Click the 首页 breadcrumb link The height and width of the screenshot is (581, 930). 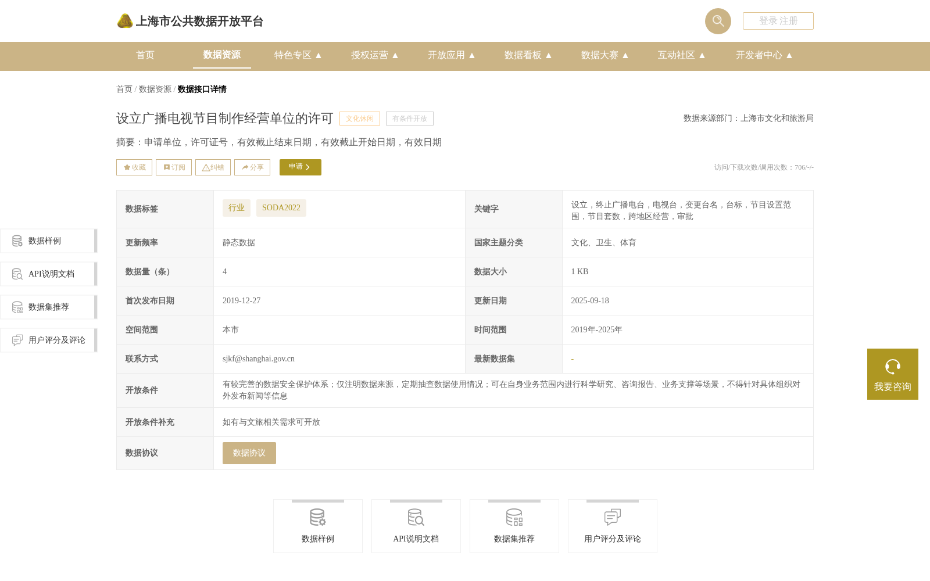coord(124,89)
